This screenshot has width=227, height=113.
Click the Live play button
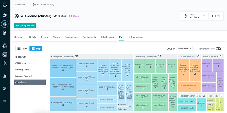pos(216,16)
